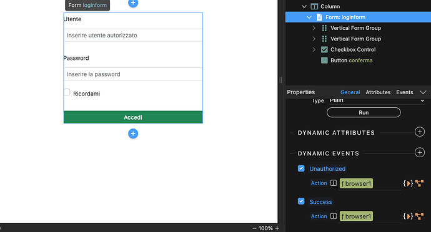
Task: Open flow editor for Unauthorized action
Action: click(x=420, y=183)
